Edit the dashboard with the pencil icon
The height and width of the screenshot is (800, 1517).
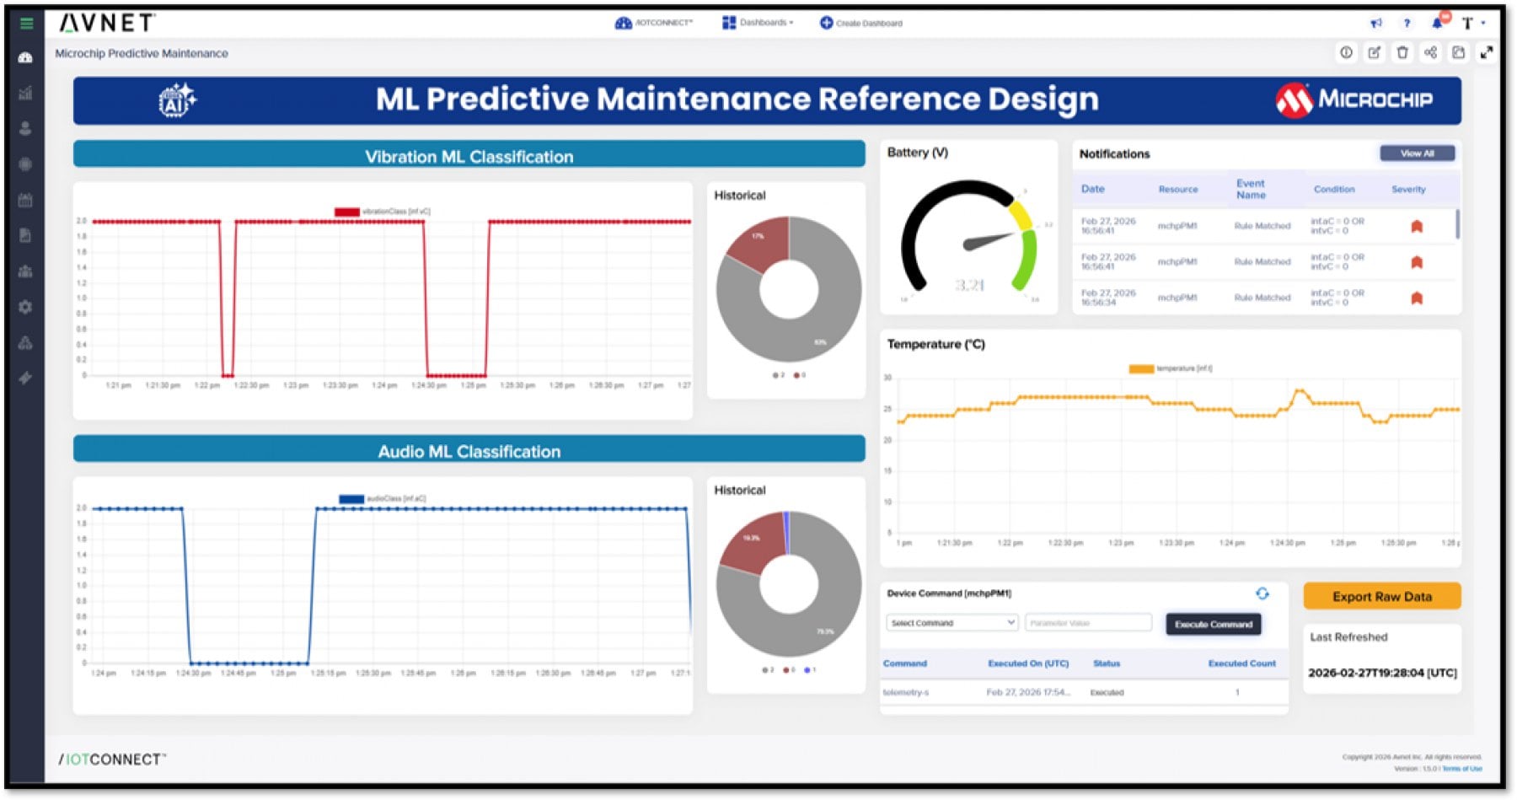[x=1374, y=53]
